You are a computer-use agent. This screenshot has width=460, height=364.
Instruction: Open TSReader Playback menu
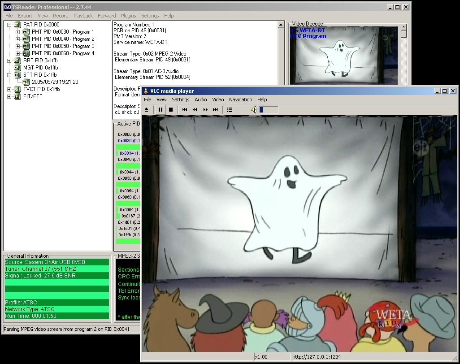(83, 16)
